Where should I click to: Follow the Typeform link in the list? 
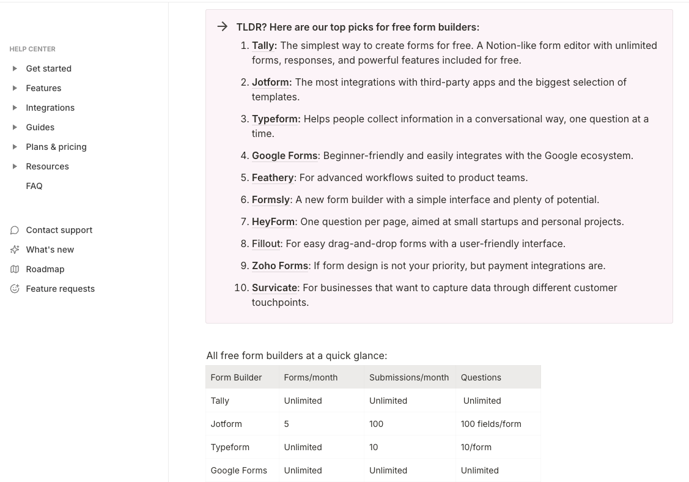tap(276, 119)
